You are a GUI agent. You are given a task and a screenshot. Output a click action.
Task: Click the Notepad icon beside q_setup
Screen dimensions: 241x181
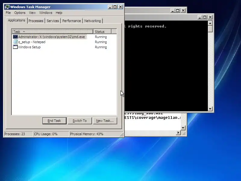click(15, 42)
